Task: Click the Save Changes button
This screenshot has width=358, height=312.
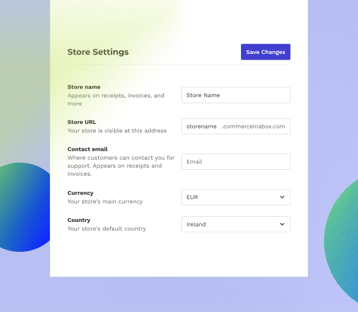Action: (x=265, y=52)
